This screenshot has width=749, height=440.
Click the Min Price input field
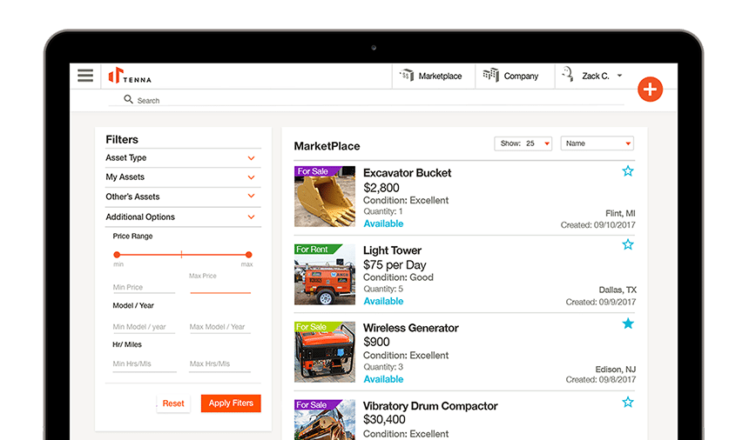tap(144, 287)
